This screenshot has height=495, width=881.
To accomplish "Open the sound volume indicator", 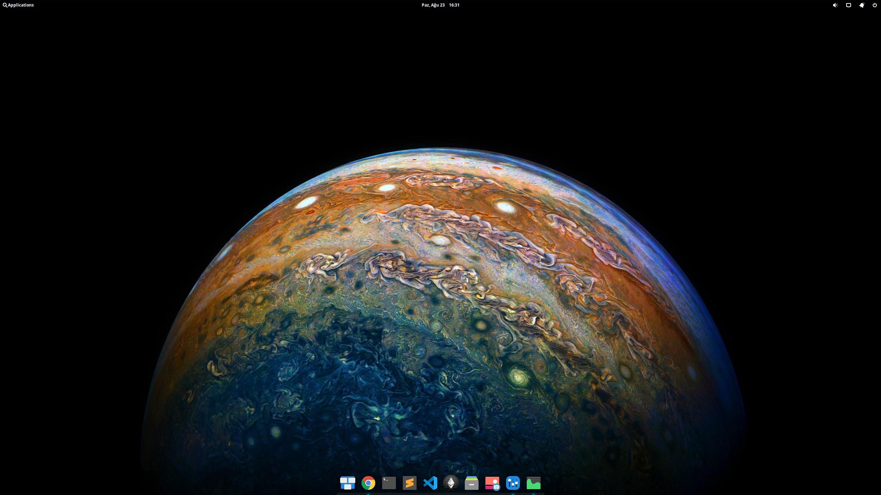I will tap(835, 5).
